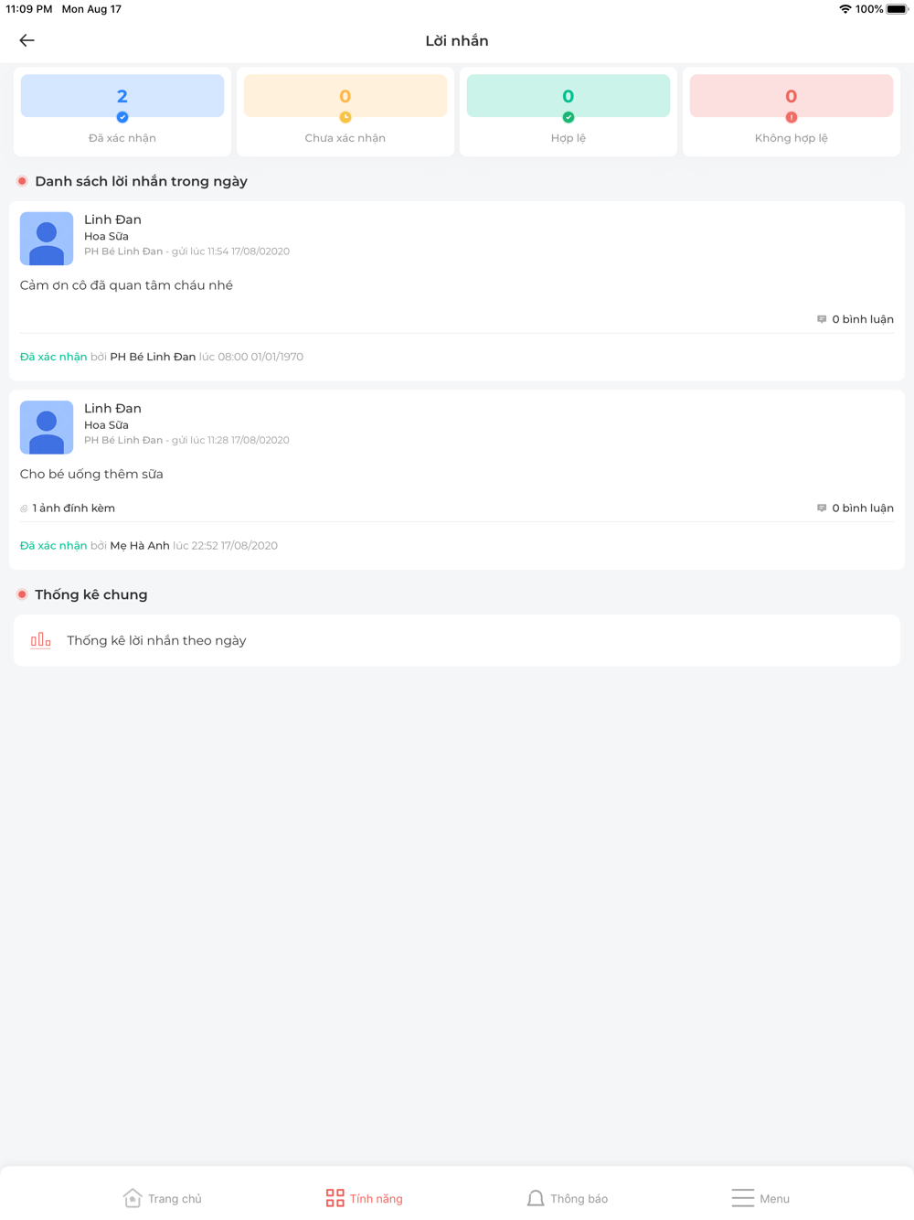
Task: Open the Thông báo bell tab
Action: pos(567,1198)
